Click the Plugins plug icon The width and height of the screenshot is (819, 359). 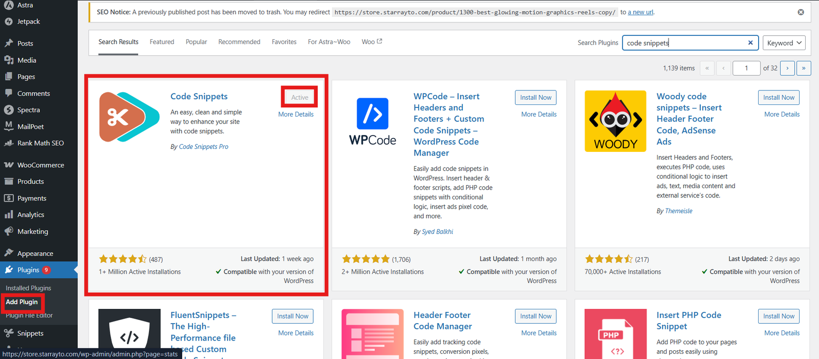pos(9,270)
